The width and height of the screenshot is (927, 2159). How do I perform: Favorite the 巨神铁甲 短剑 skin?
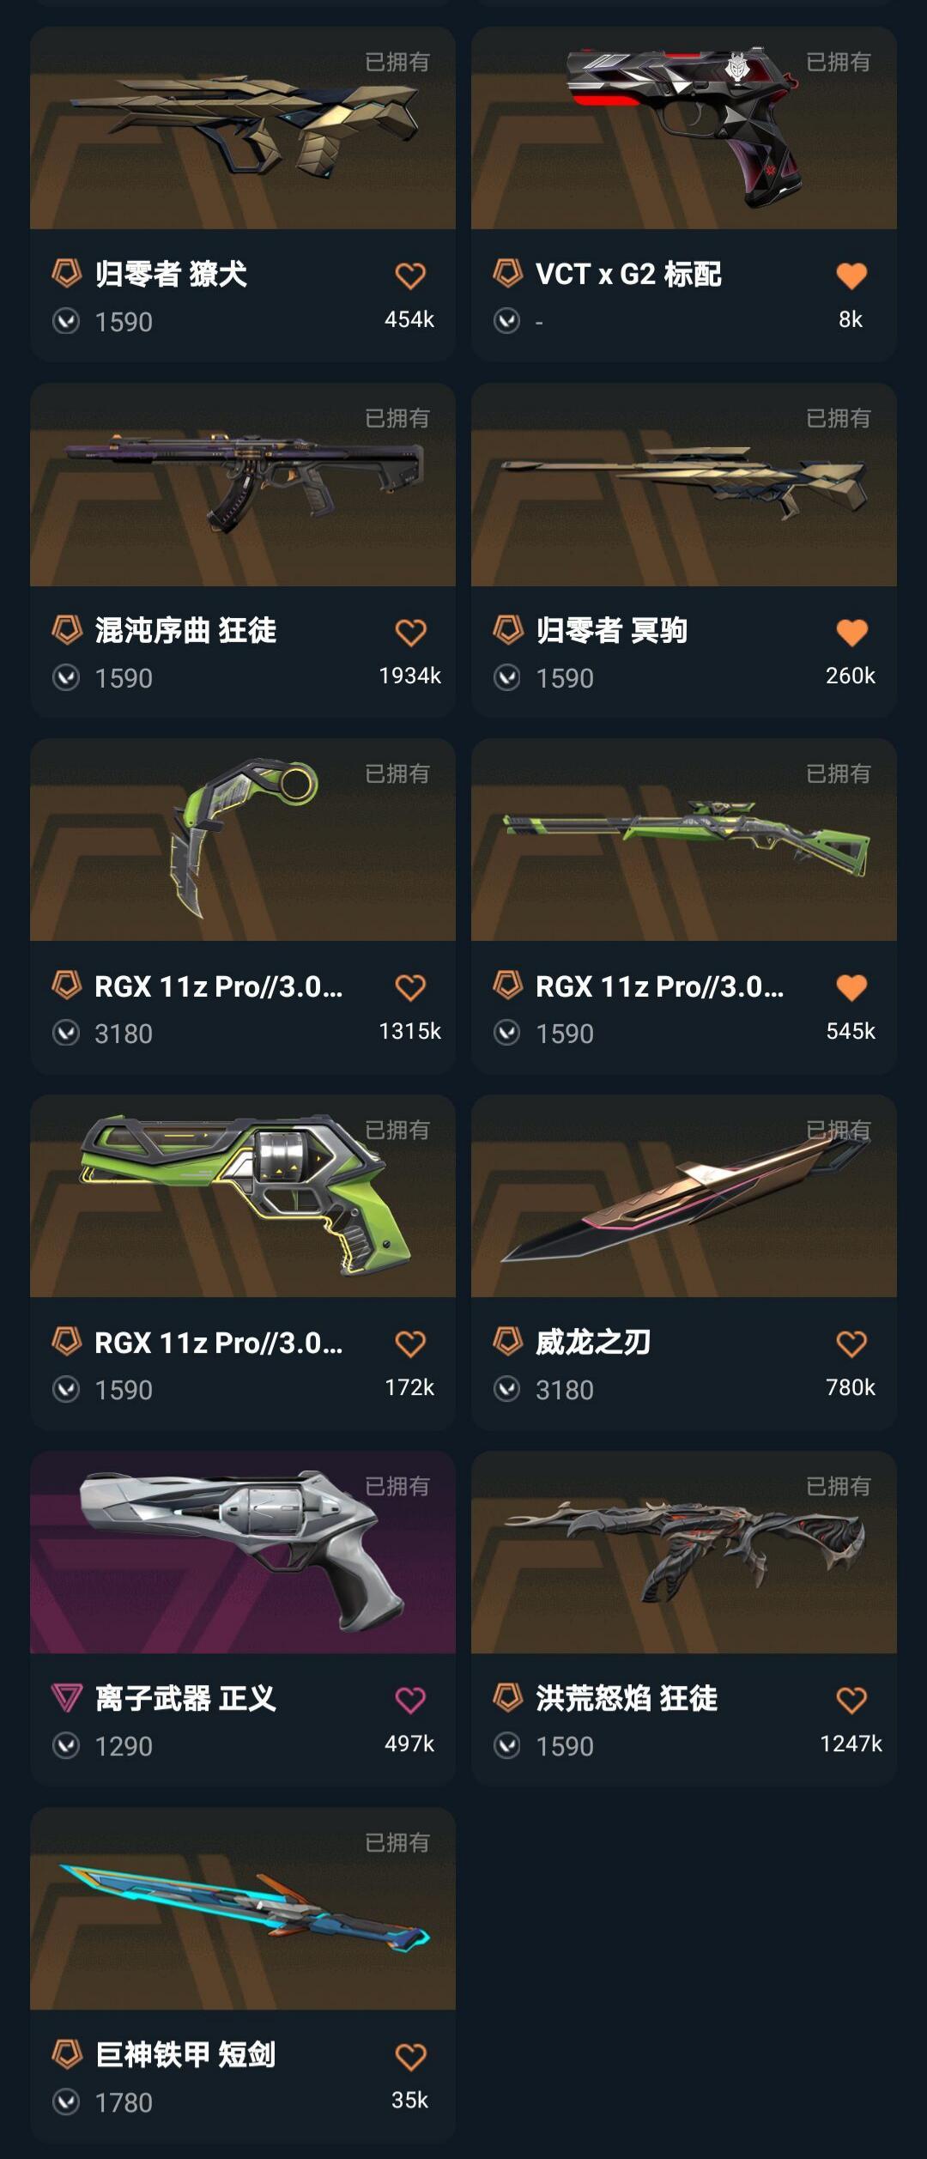click(x=410, y=2056)
